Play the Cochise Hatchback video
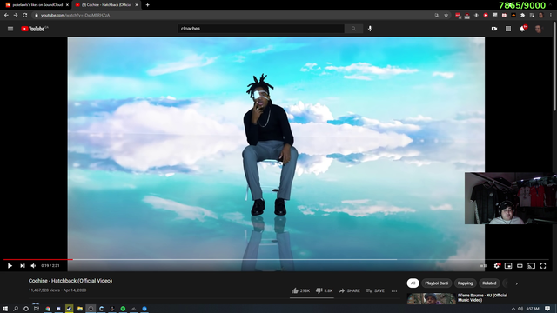Screen dimensions: 557x313 click(x=10, y=265)
